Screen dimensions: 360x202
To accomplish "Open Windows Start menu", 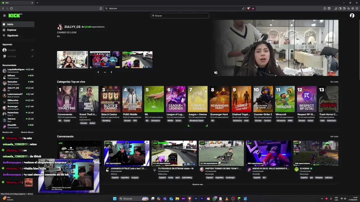I will click(x=115, y=199).
